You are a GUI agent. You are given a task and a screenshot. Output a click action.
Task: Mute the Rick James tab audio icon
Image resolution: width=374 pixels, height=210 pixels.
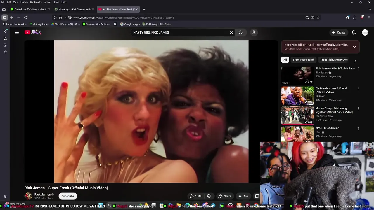pos(104,9)
